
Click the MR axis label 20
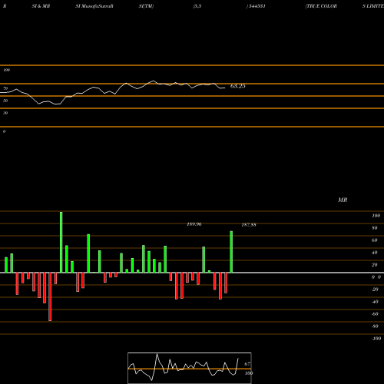375,265
